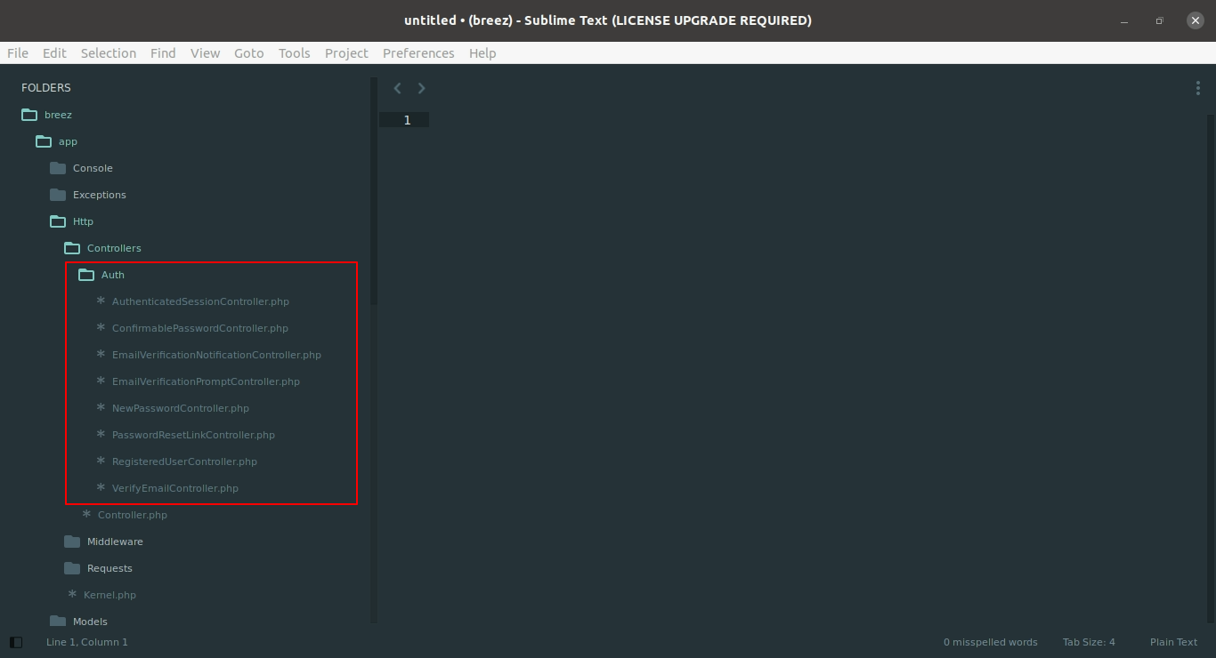1216x658 pixels.
Task: Open AuthenticatedSessionController.php file
Action: point(200,301)
